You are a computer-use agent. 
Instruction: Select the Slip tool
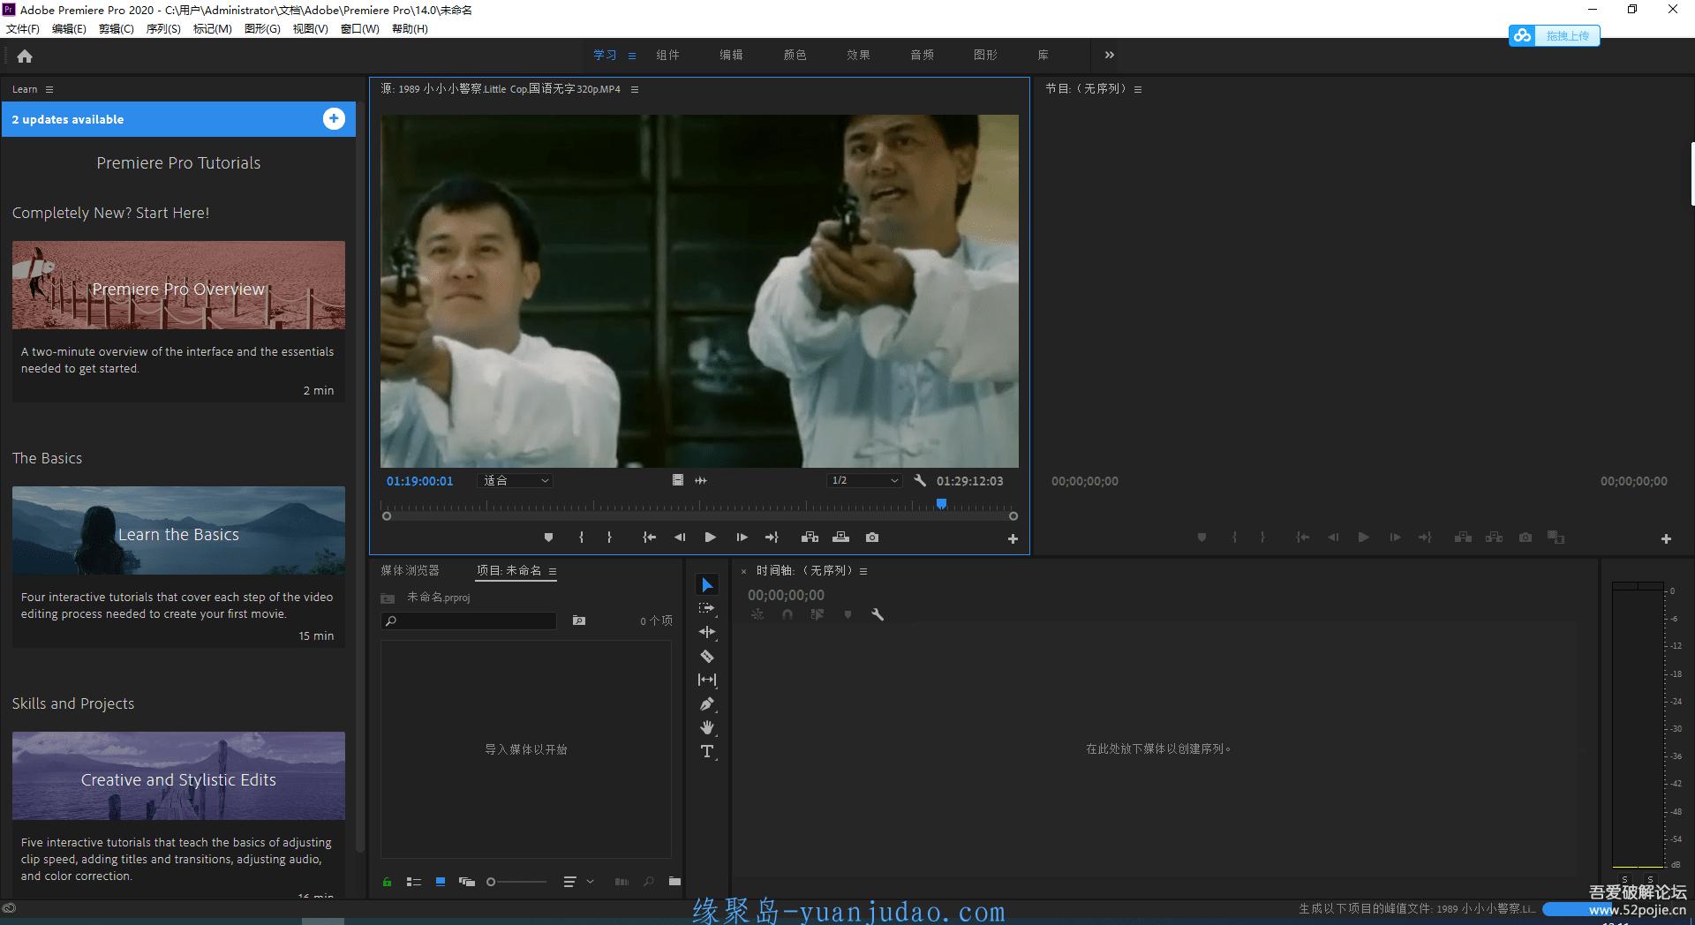point(707,680)
